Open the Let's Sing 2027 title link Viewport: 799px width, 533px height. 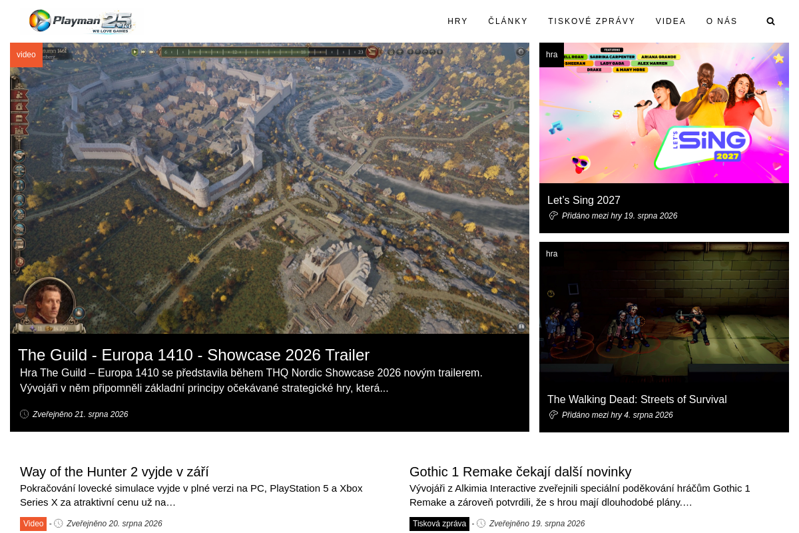[x=584, y=200]
